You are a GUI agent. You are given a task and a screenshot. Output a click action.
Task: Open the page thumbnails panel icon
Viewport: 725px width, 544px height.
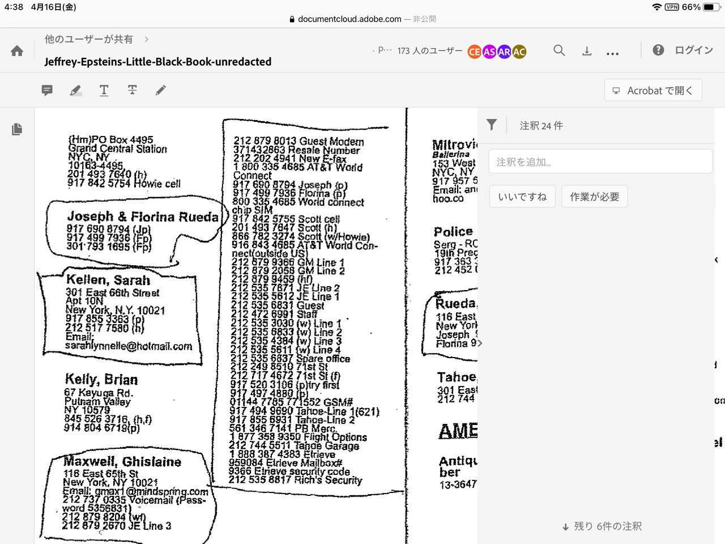pos(17,129)
